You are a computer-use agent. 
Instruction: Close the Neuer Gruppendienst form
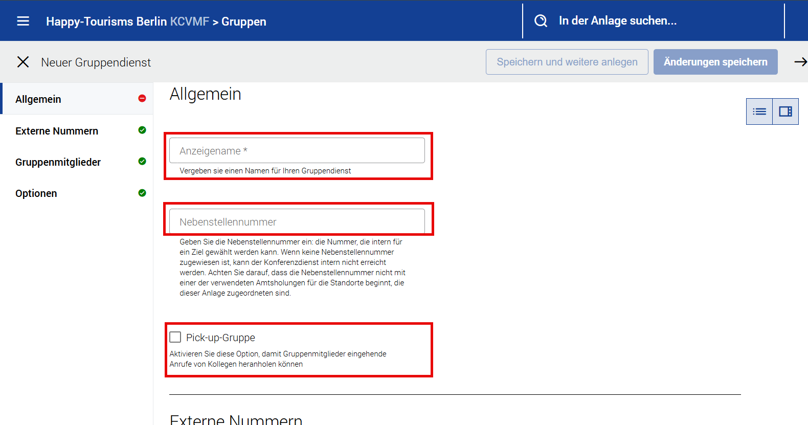(x=23, y=62)
